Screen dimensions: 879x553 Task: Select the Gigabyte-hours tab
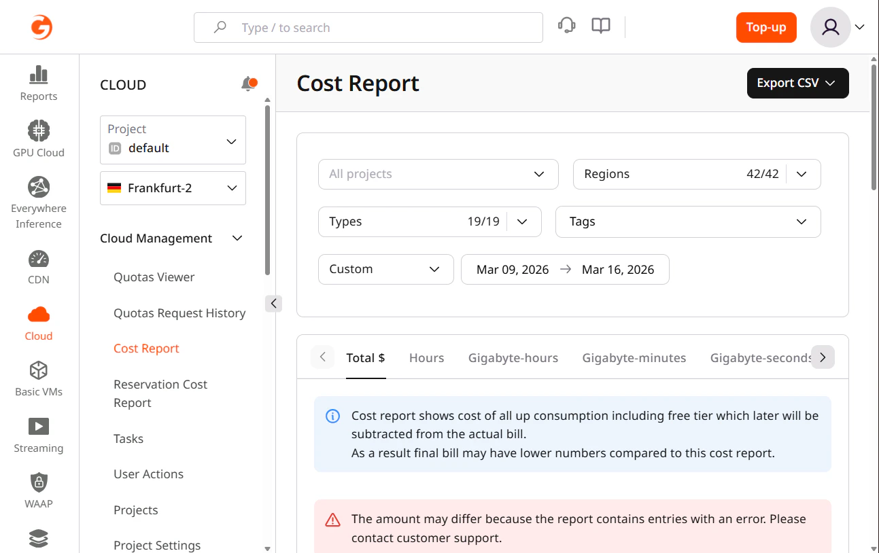point(513,357)
